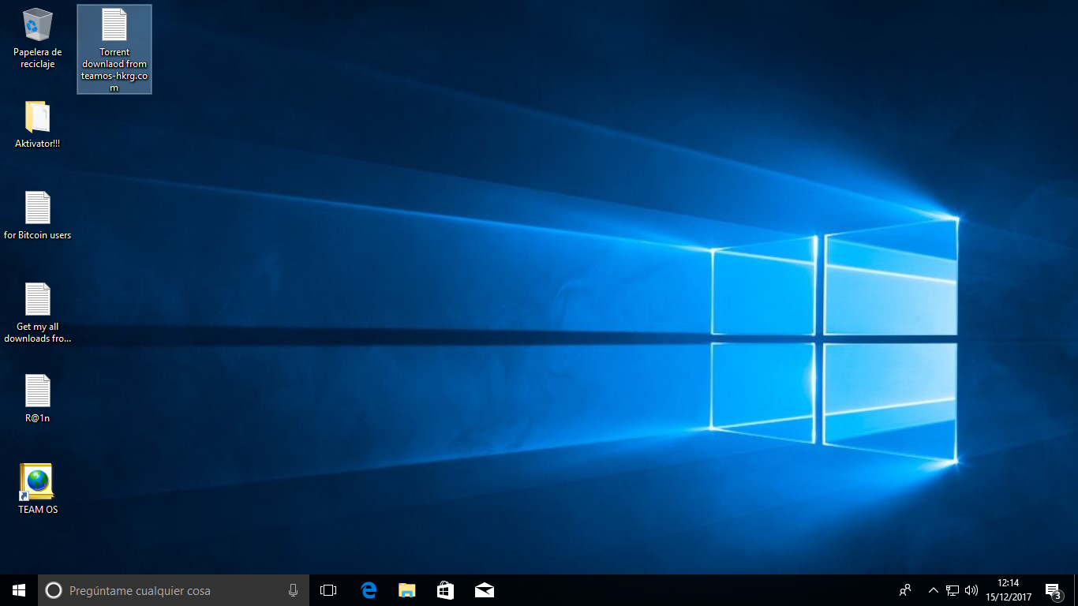Open the Microsoft Store taskbar icon

coord(446,590)
